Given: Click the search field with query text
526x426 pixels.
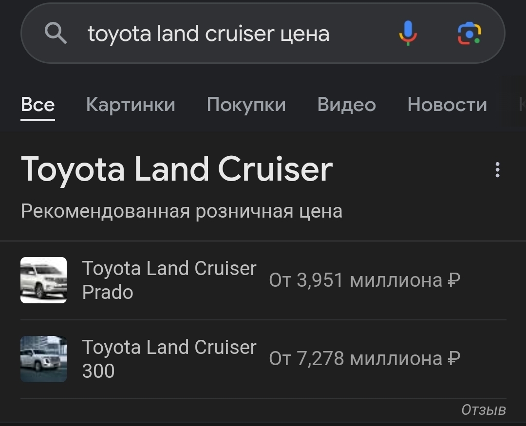Looking at the screenshot, I should 208,34.
